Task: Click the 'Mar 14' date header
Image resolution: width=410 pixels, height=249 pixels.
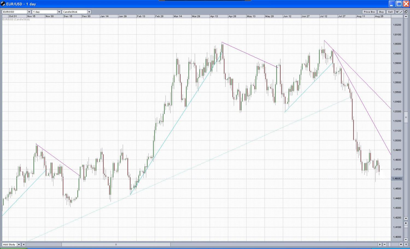Action: [x=178, y=16]
